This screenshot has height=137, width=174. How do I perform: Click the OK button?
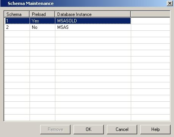89,129
